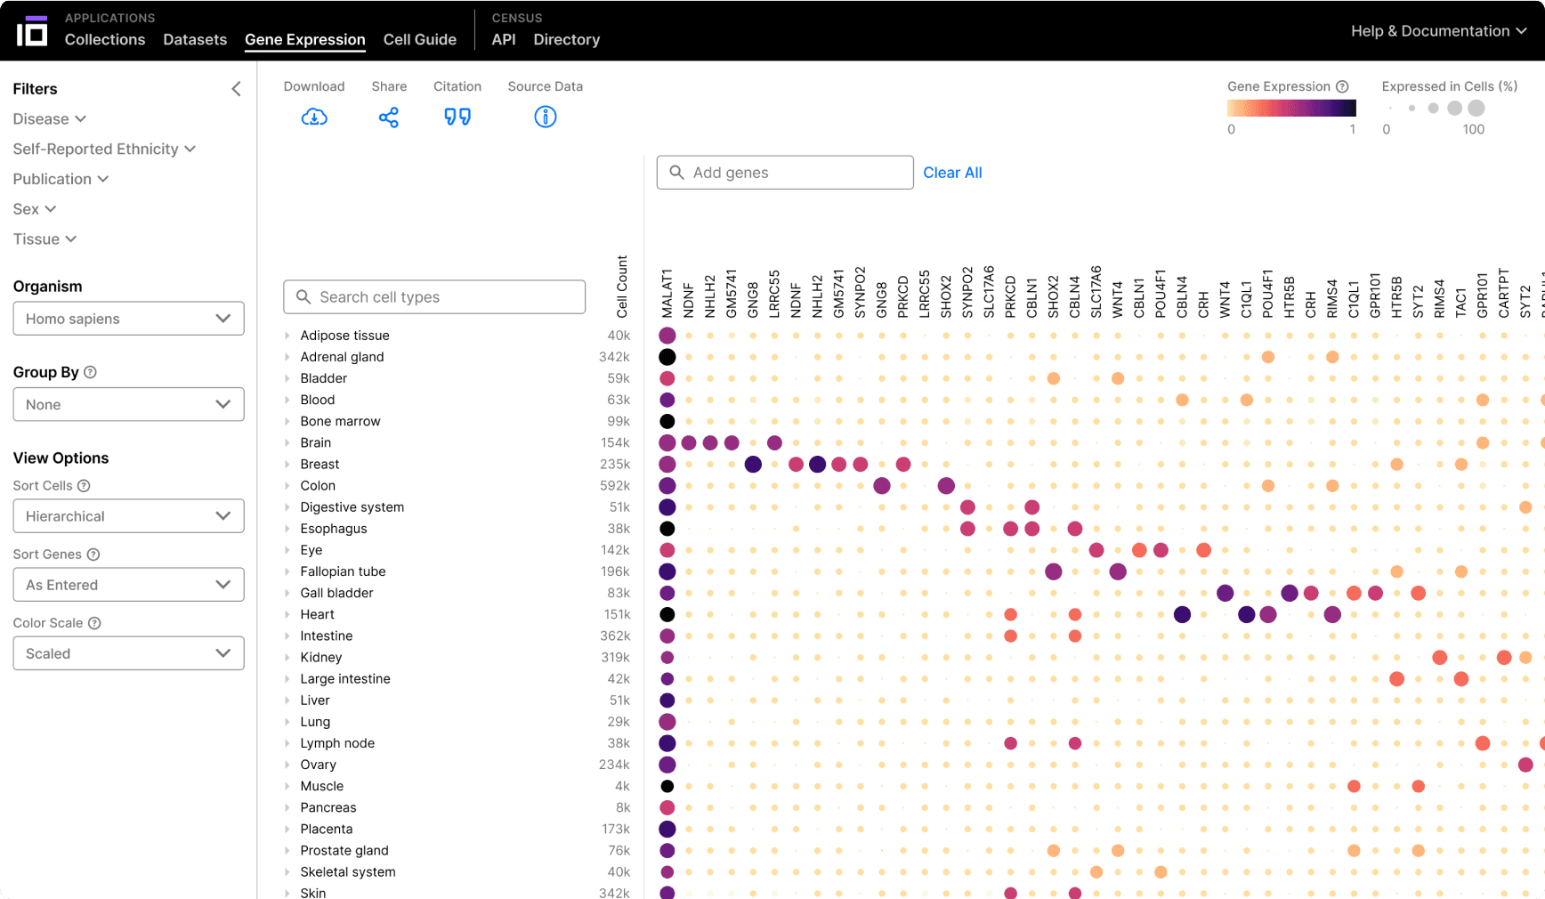Click the Clear All link
Screen dimensions: 1545x899
click(x=952, y=173)
